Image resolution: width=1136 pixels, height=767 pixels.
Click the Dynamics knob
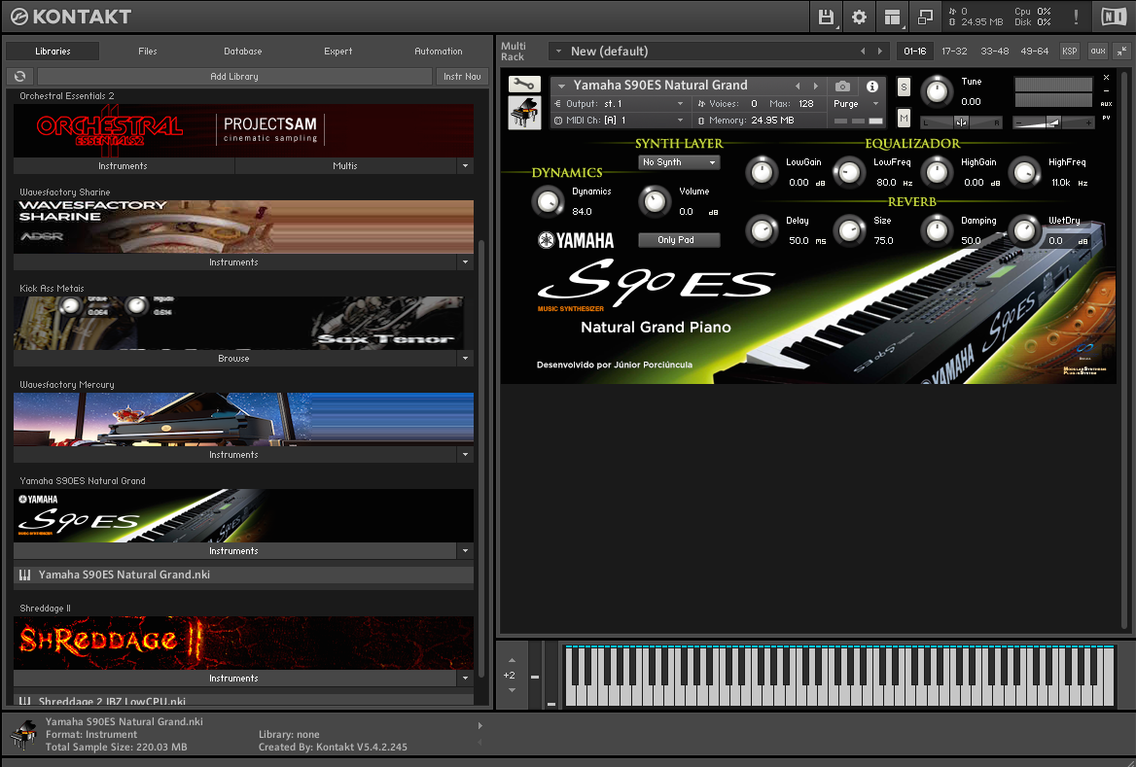click(x=548, y=200)
